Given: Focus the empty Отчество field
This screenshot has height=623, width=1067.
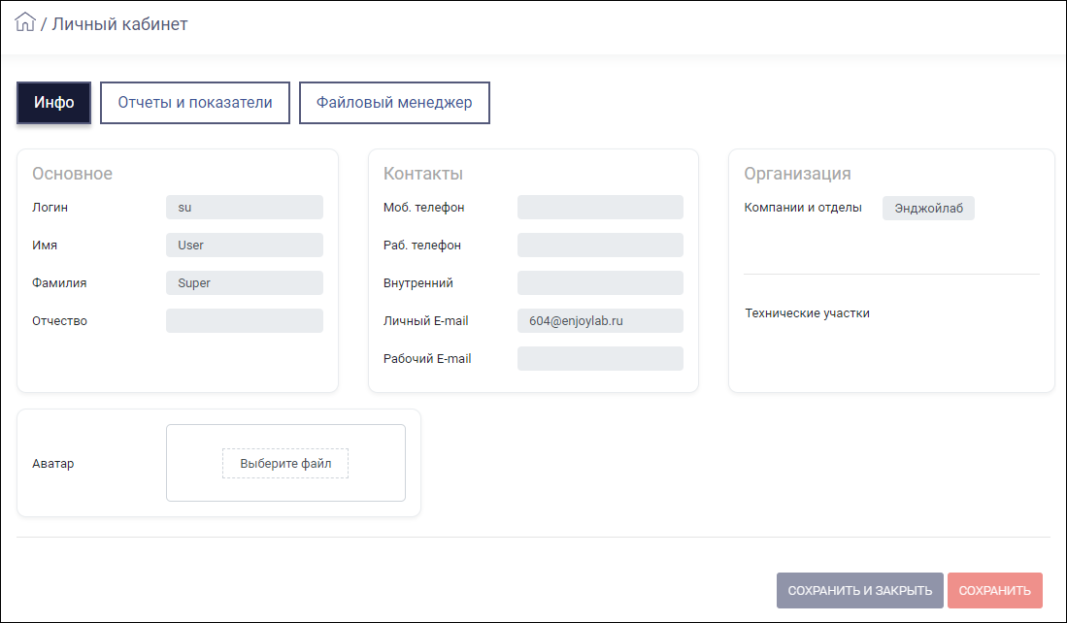Looking at the screenshot, I should tap(245, 321).
